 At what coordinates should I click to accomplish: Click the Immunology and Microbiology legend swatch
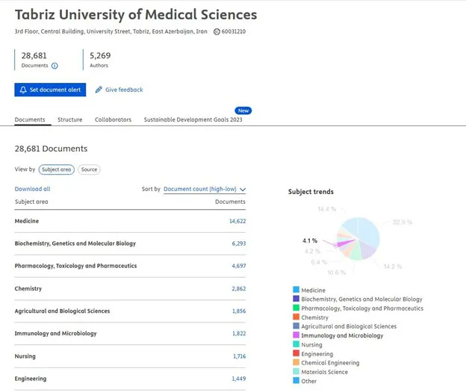[296, 335]
